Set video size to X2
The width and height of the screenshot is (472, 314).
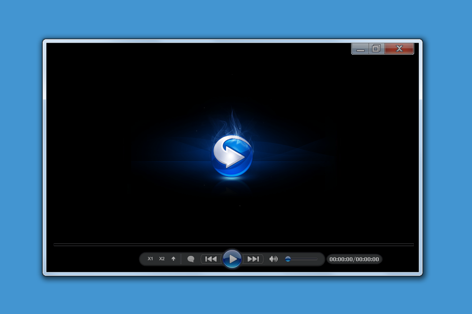click(162, 259)
